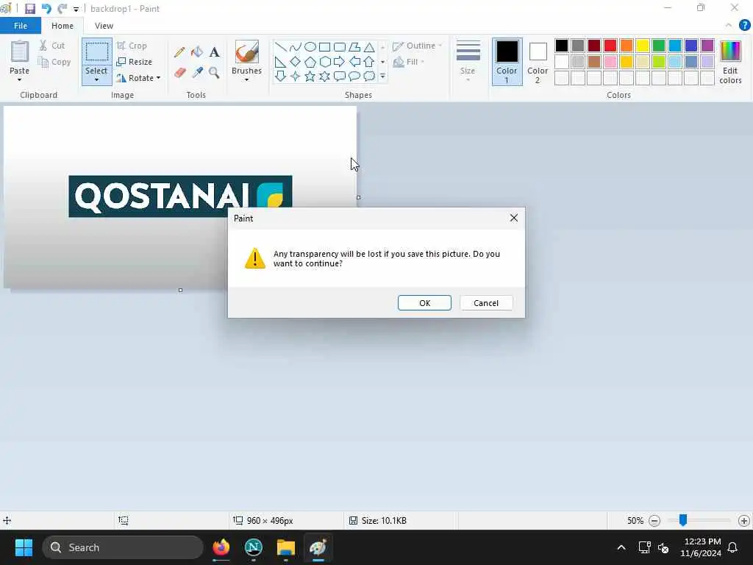The height and width of the screenshot is (565, 753).
Task: Select the Magnifier tool
Action: [x=214, y=73]
